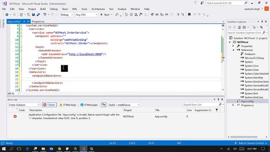Select the Microsoft.CSharp reference

coord(254,58)
